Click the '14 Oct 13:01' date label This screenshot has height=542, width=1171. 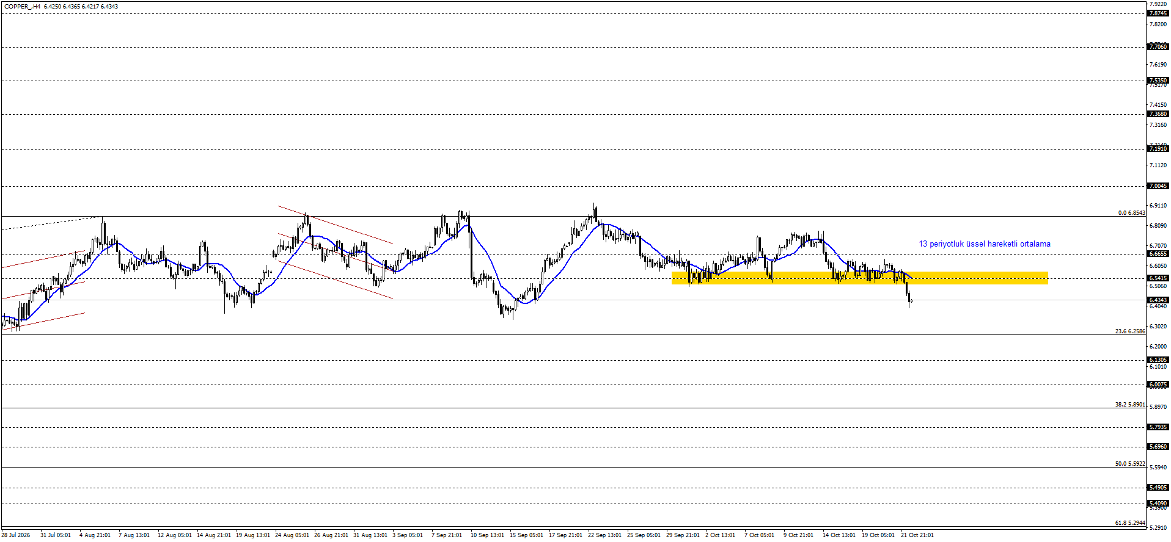840,535
